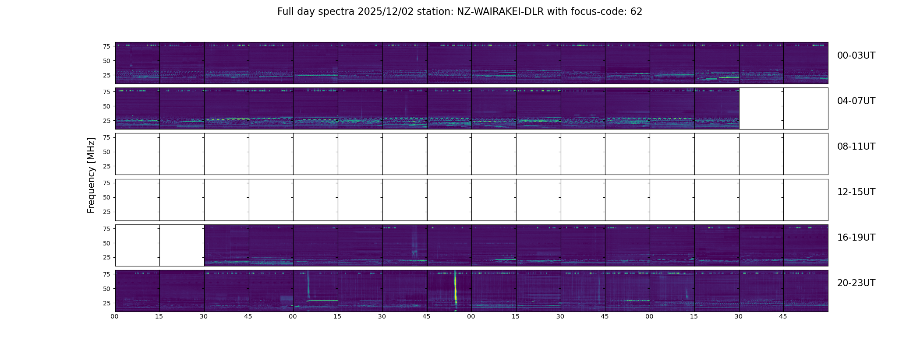Click the 20-23UT row label

(856, 283)
